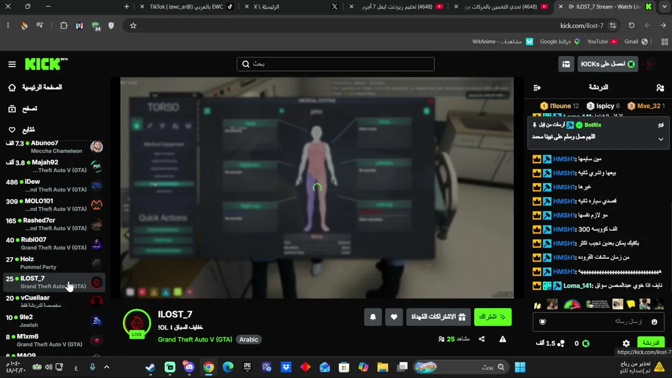Open the Windows Start menu
This screenshot has height=378, width=672.
click(x=520, y=367)
